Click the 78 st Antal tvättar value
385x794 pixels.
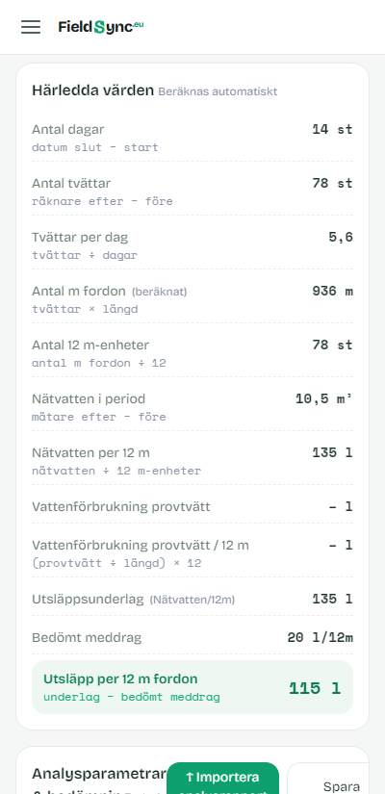(x=332, y=183)
